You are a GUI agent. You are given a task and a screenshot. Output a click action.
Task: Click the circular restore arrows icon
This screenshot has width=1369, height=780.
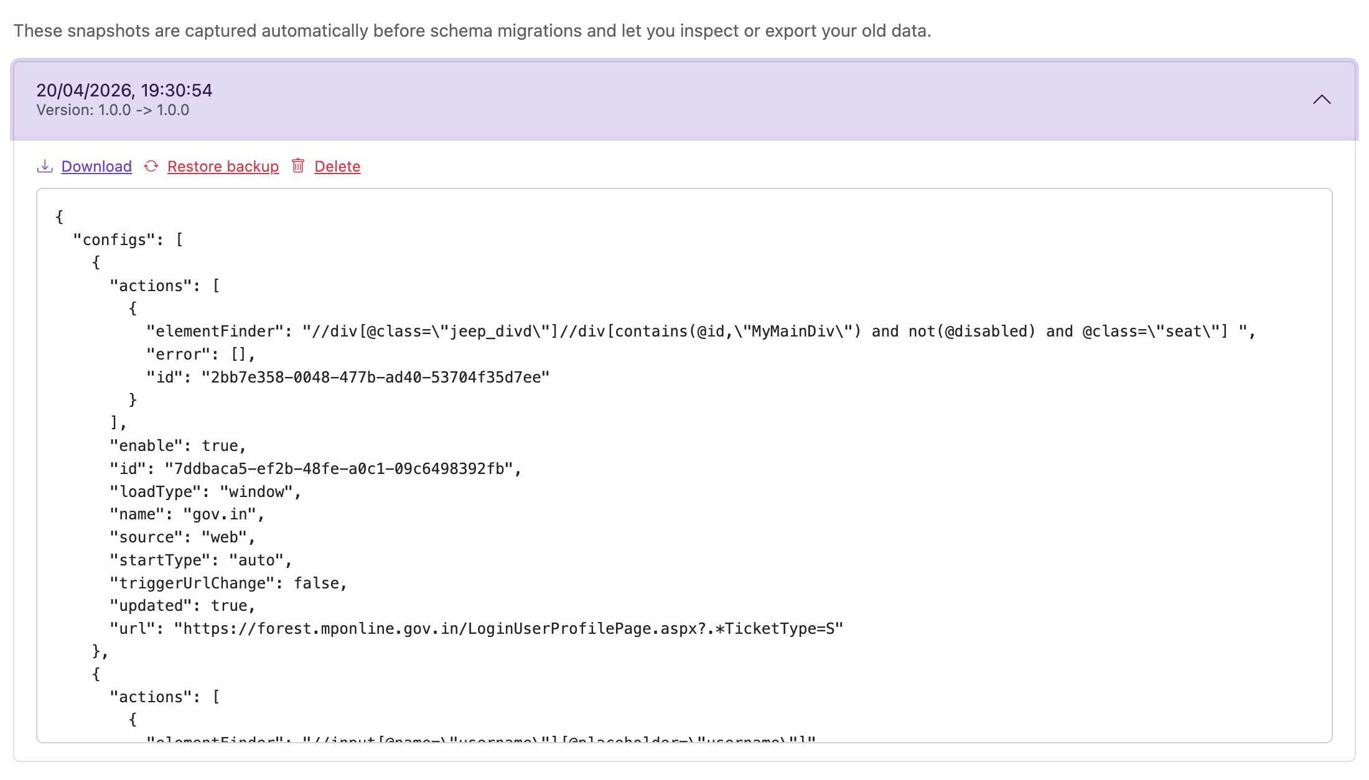(x=151, y=166)
